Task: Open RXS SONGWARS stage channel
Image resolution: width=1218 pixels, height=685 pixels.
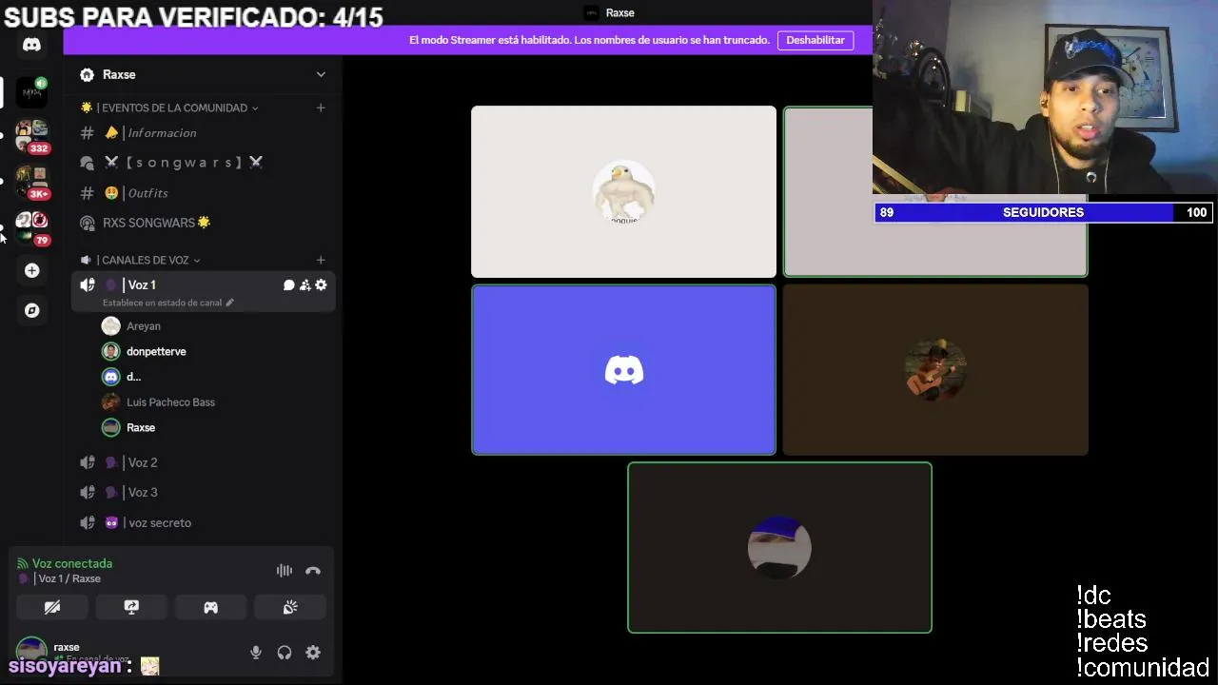Action: coord(203,223)
